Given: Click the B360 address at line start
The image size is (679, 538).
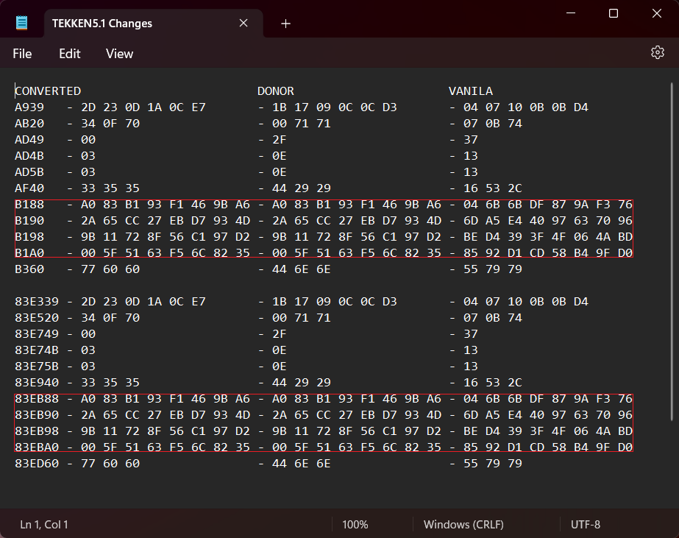Looking at the screenshot, I should (29, 269).
